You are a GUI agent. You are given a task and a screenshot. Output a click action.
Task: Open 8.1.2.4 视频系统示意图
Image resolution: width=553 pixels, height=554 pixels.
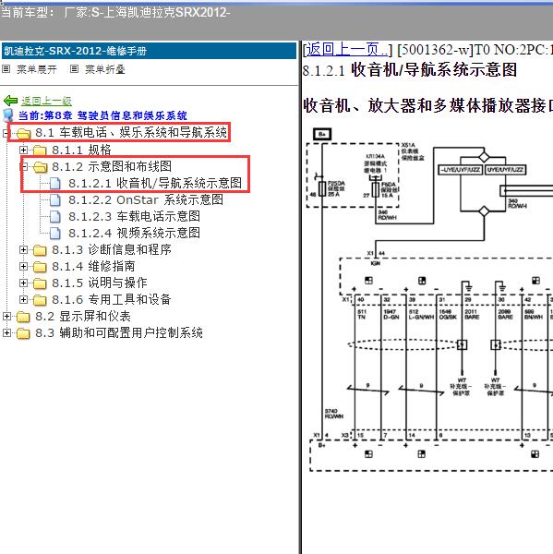coord(134,234)
